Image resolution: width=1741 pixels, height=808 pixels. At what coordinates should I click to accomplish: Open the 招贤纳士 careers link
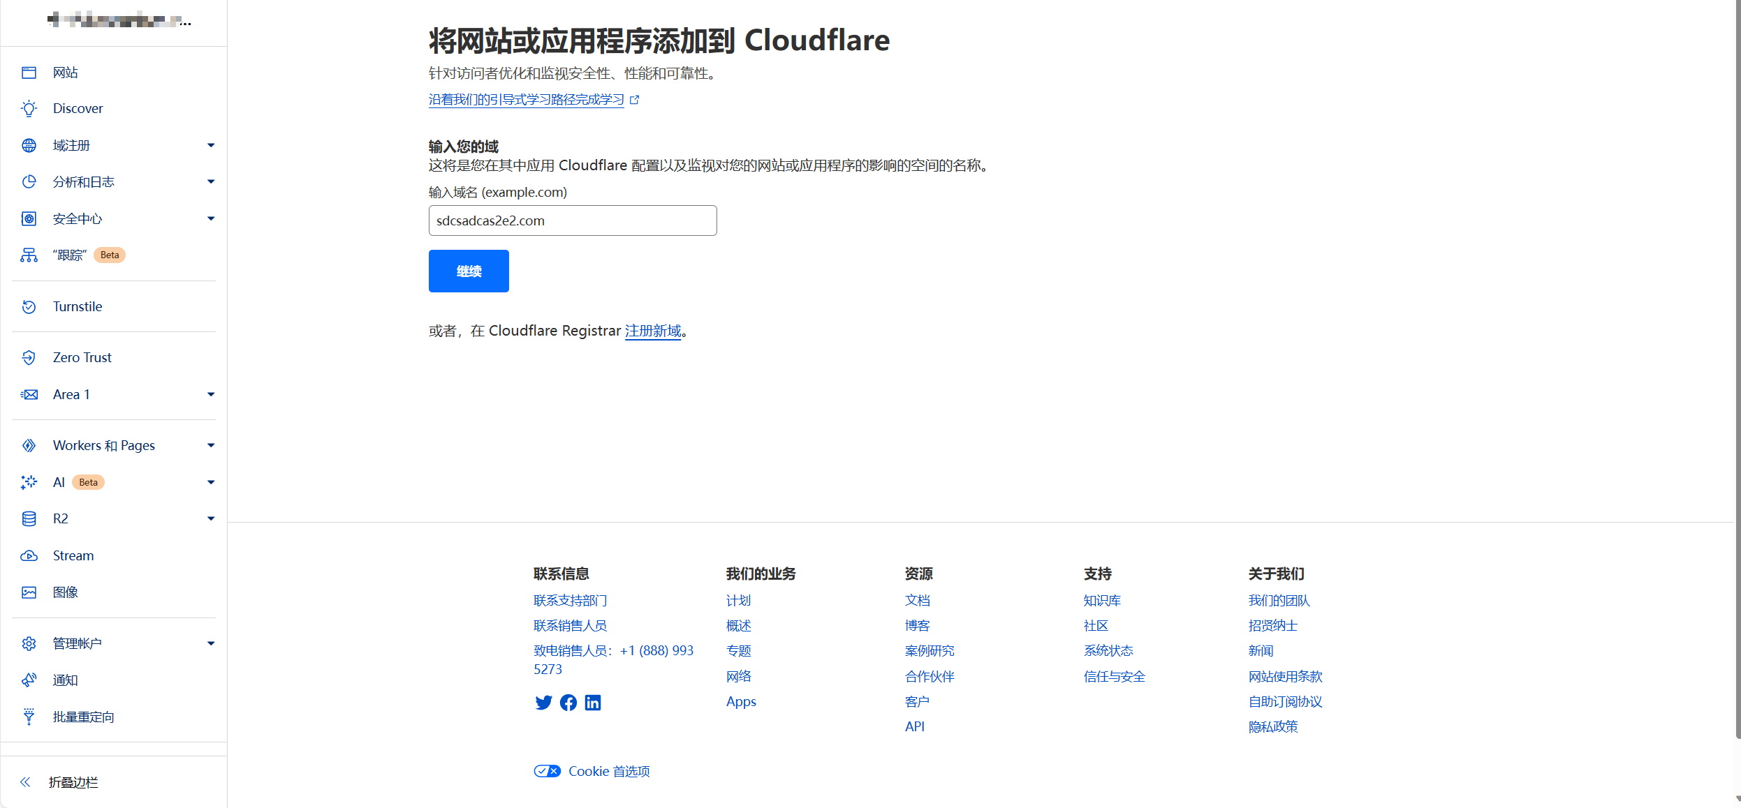[1273, 626]
